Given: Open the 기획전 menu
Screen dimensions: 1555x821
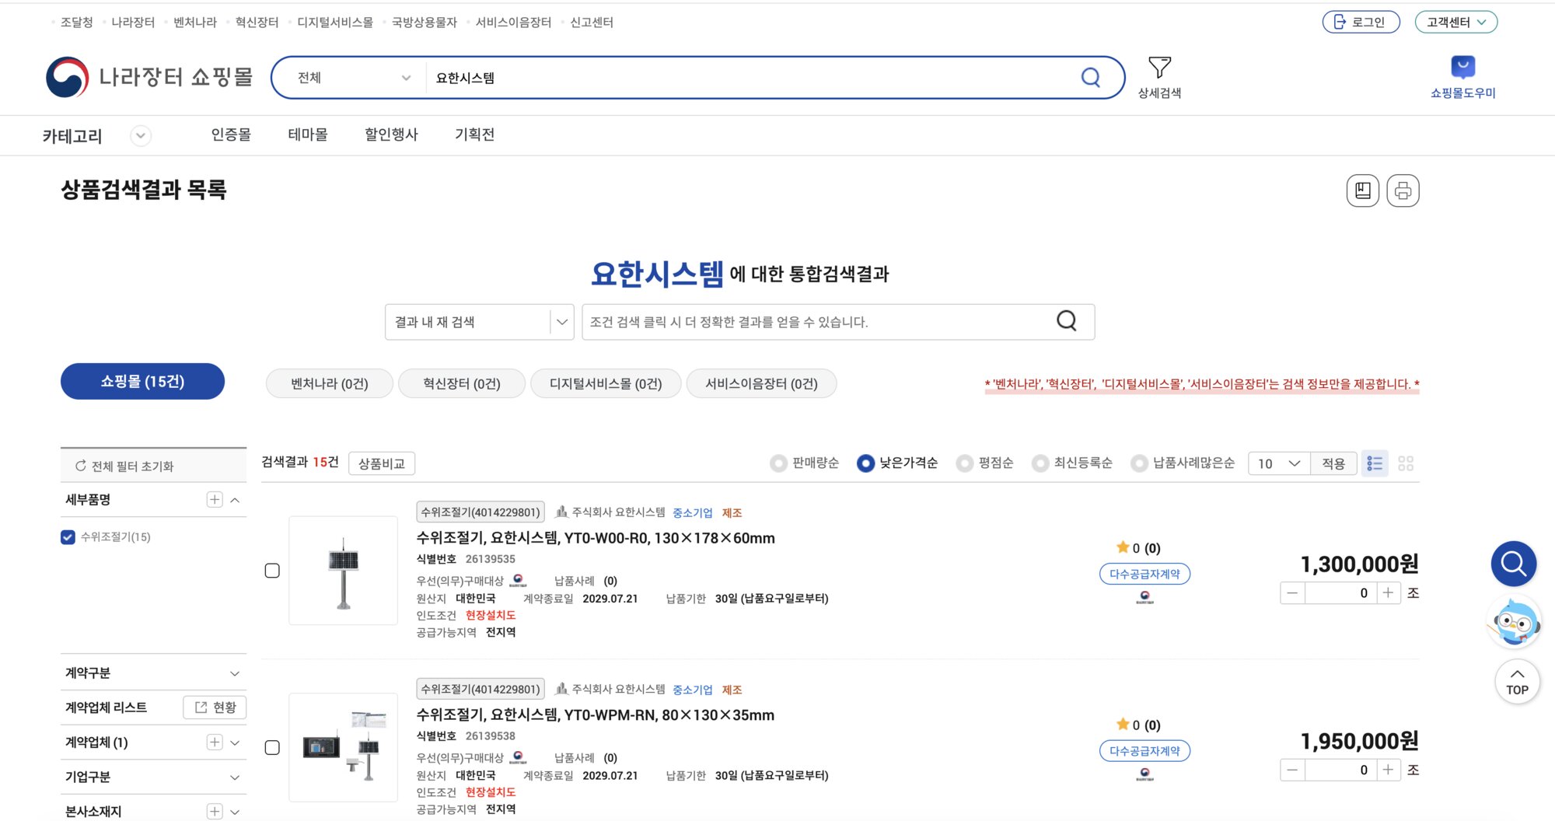Looking at the screenshot, I should click(474, 135).
